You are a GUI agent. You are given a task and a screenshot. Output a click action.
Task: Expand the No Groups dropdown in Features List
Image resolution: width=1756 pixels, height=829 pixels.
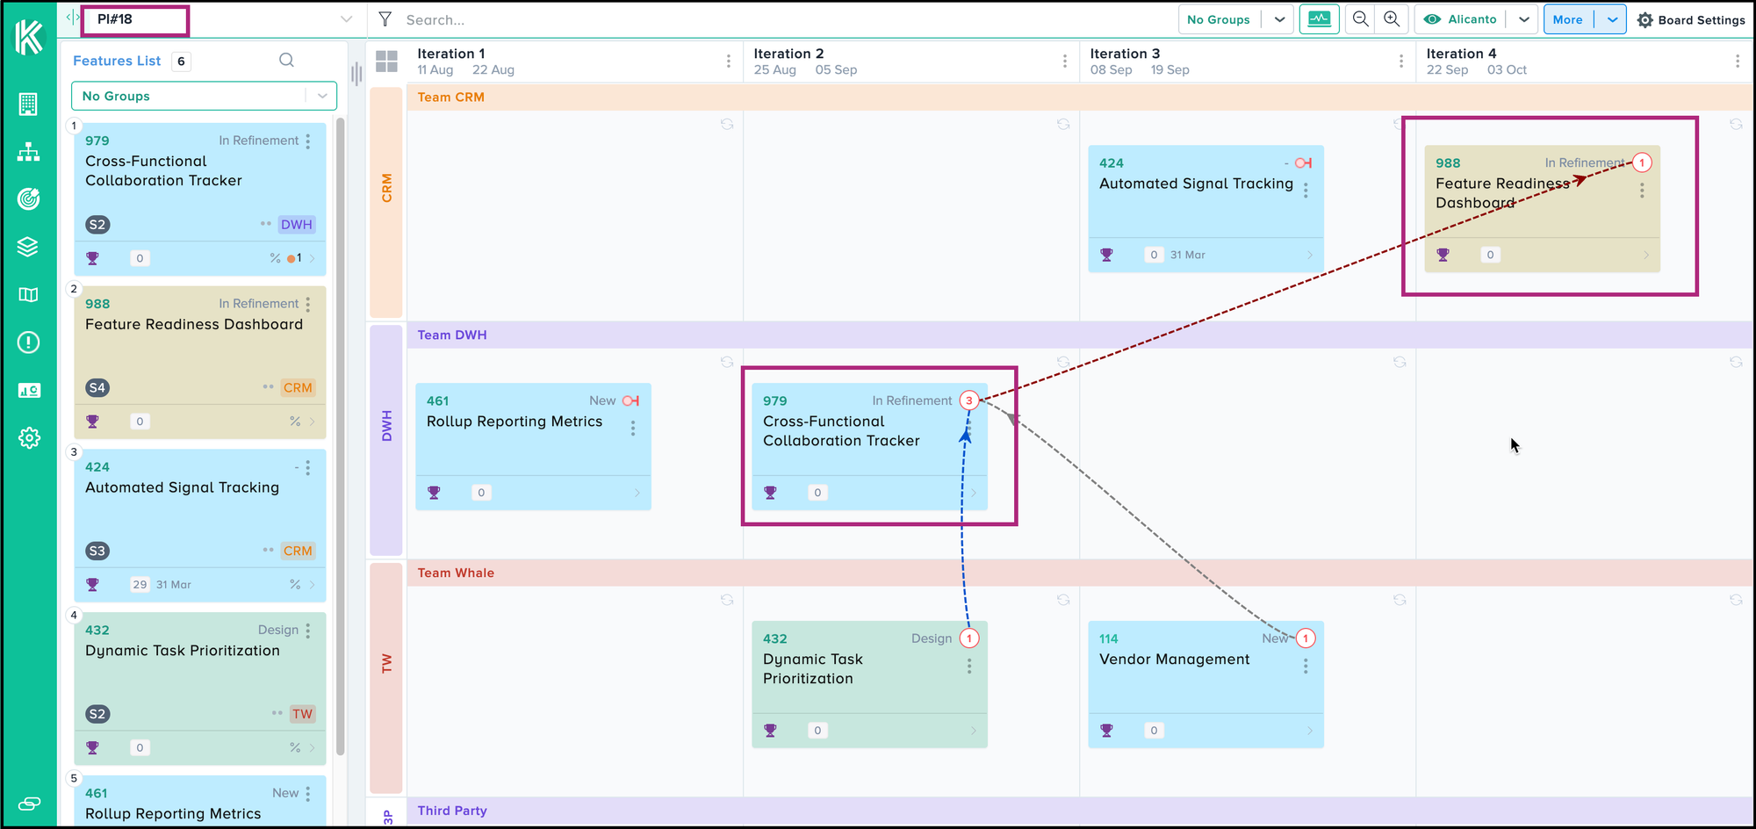[x=321, y=96]
